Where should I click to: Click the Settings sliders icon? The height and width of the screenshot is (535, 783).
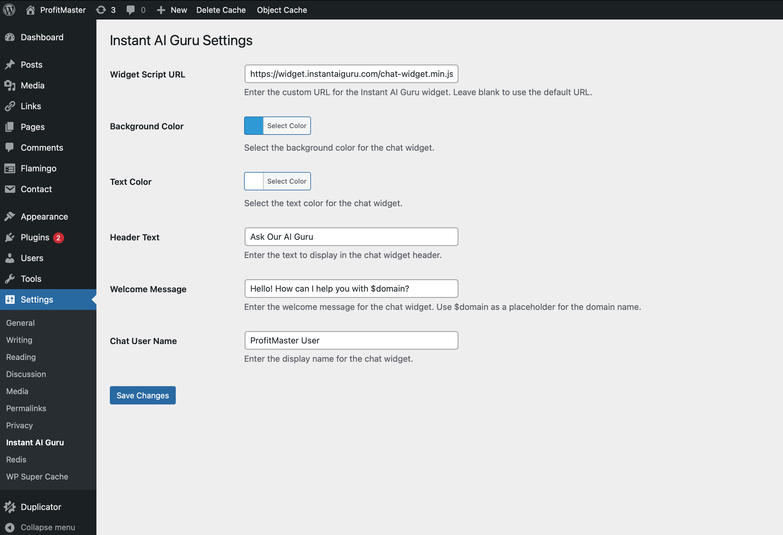[x=10, y=299]
